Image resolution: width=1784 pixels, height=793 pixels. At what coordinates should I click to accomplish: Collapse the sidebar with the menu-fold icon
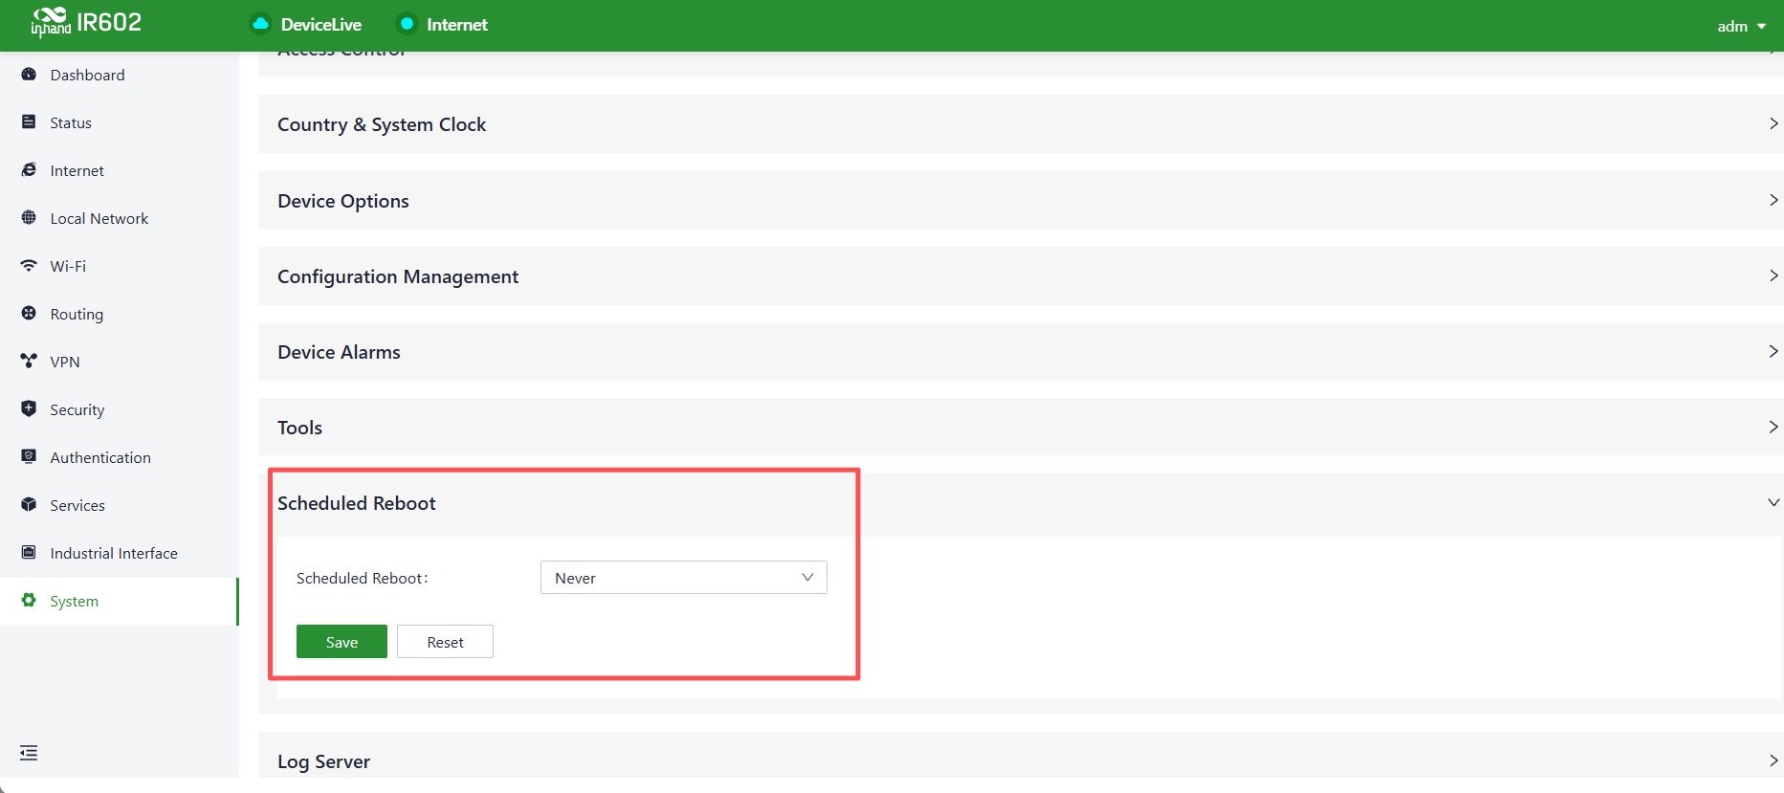29,753
